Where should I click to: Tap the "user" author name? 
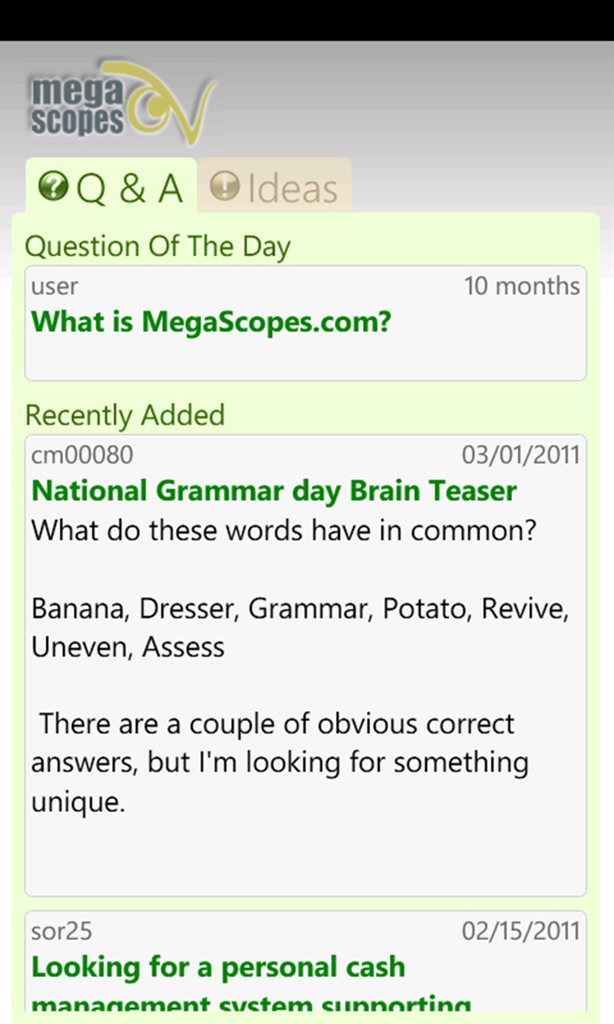tap(54, 286)
